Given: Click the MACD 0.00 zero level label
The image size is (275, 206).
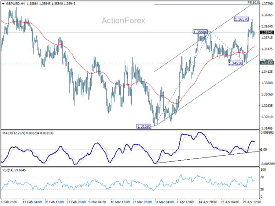Looking at the screenshot, I should 264,150.
